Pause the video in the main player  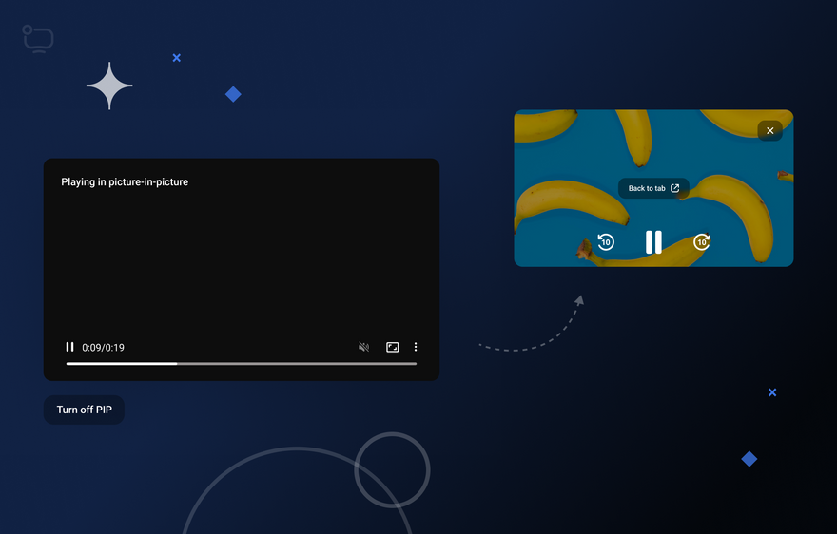[x=69, y=347]
